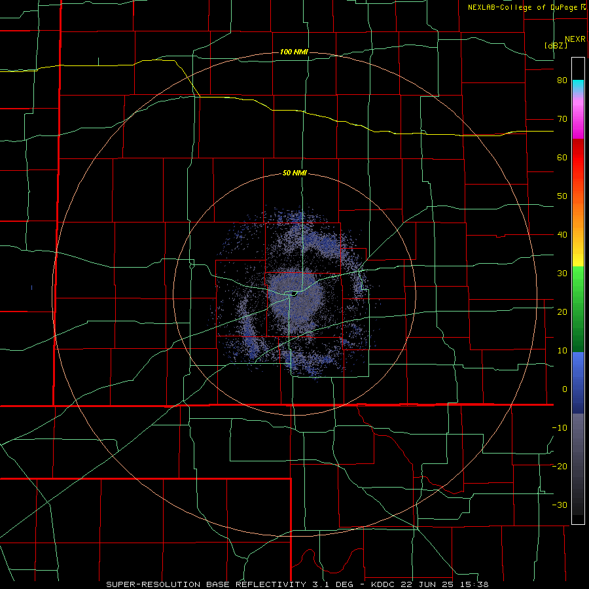Click the 40 dBZ scale value
Viewport: 589px width, 589px height.
coord(562,235)
